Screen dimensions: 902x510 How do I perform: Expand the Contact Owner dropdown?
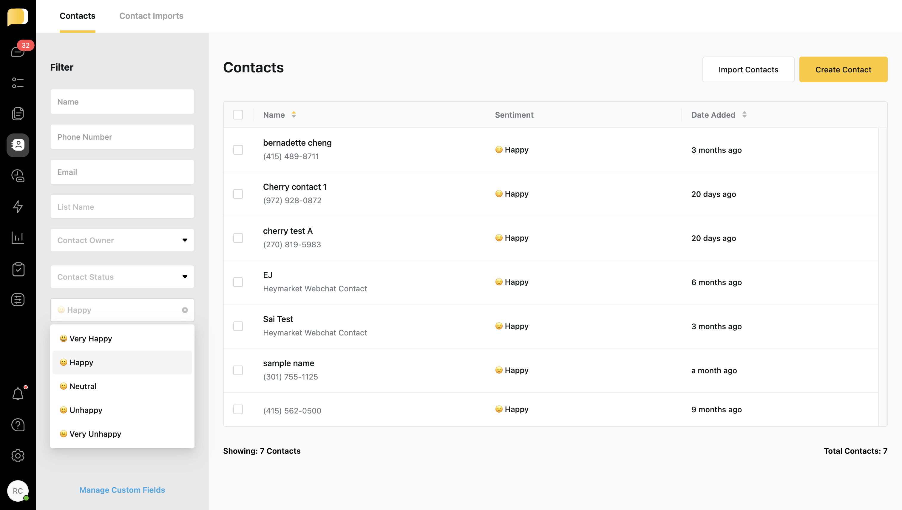(122, 240)
